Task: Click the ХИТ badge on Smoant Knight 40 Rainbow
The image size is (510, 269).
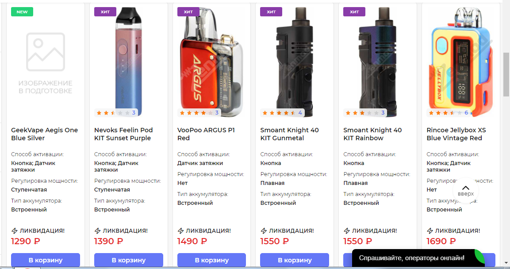Action: pyautogui.click(x=354, y=12)
